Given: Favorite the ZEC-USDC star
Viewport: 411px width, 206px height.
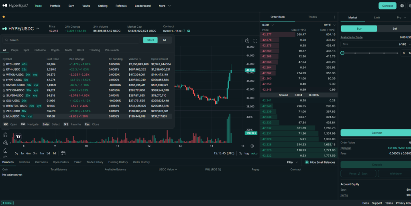Looking at the screenshot, I should pyautogui.click(x=4, y=111).
